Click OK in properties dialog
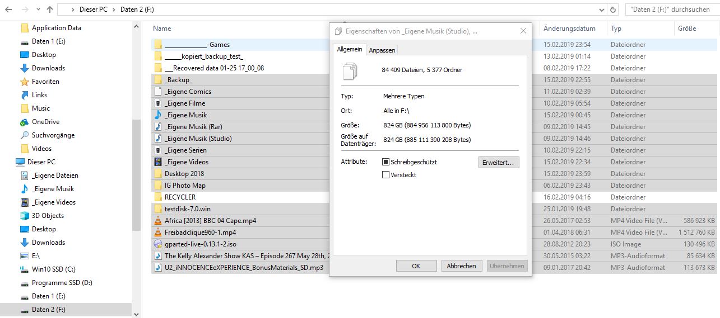This screenshot has height=318, width=720. click(416, 266)
